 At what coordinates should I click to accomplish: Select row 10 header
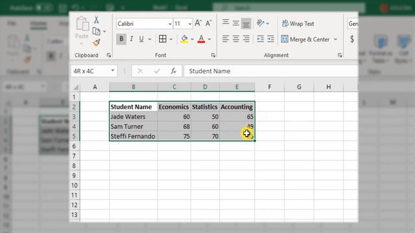pos(75,185)
